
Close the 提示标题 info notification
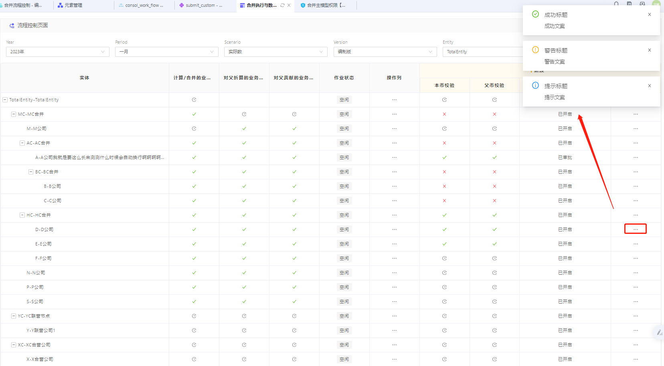(649, 86)
